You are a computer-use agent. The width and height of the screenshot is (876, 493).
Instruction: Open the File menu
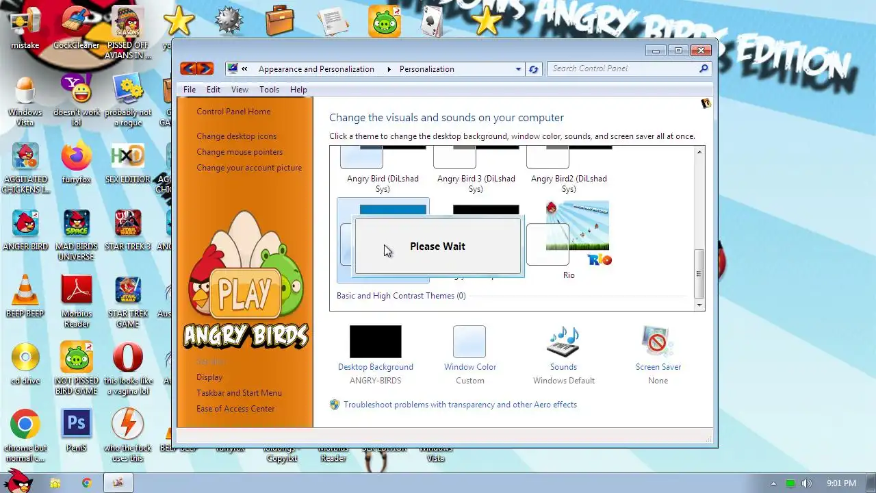coord(190,90)
